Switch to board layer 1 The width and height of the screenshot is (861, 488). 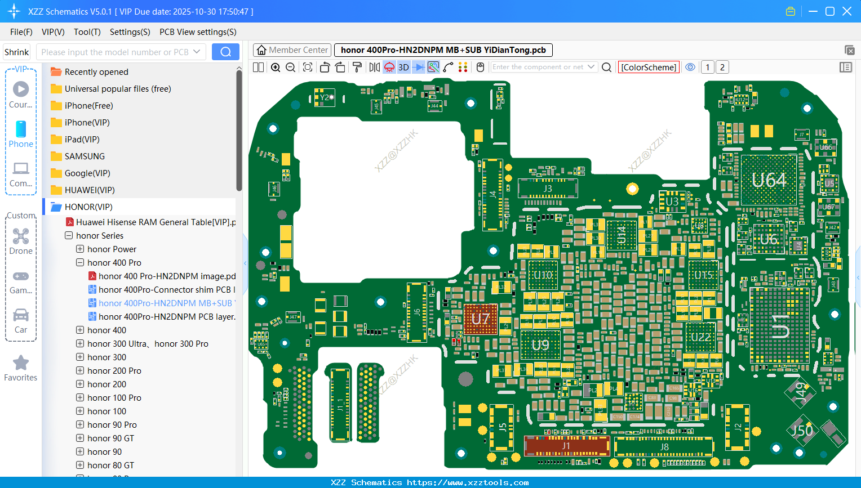708,67
